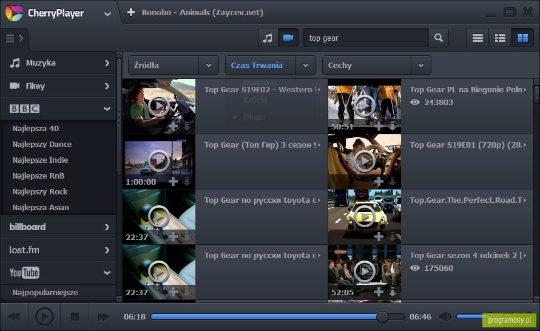This screenshot has width=540, height=331.
Task: Expand the Filmy section
Action: click(58, 86)
